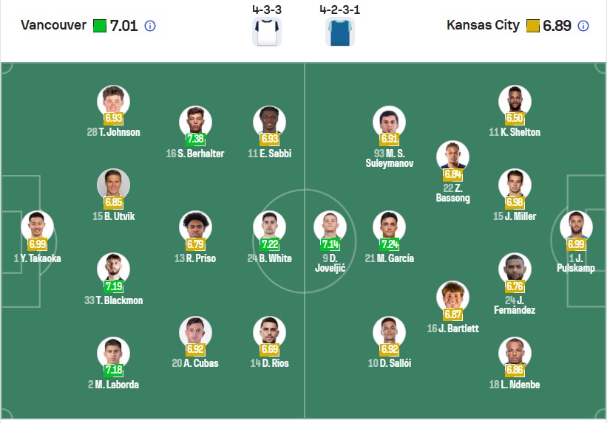The image size is (607, 423).
Task: Click the Vancouver team name
Action: pyautogui.click(x=53, y=26)
